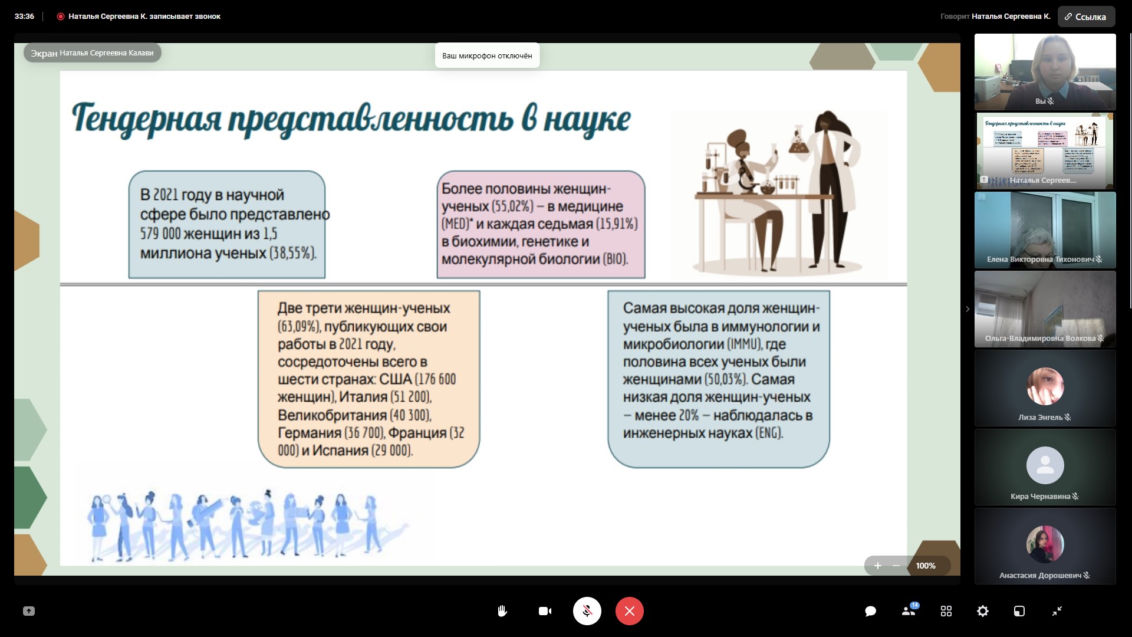Select Елена Викторовна Тихонович's video tile
This screenshot has height=637, width=1132.
point(1045,230)
